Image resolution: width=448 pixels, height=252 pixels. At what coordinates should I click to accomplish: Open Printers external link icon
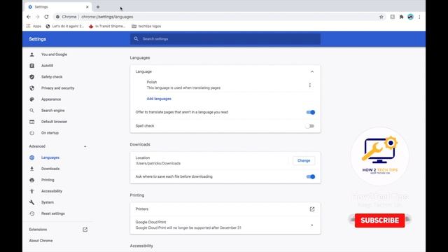312,209
